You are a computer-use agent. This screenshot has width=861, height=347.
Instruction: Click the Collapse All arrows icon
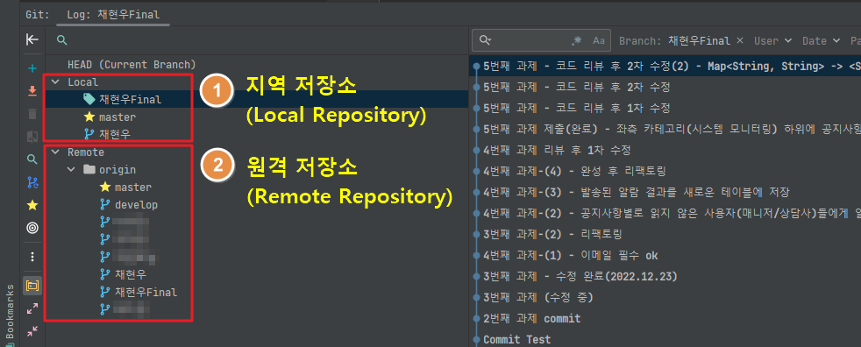click(x=32, y=330)
